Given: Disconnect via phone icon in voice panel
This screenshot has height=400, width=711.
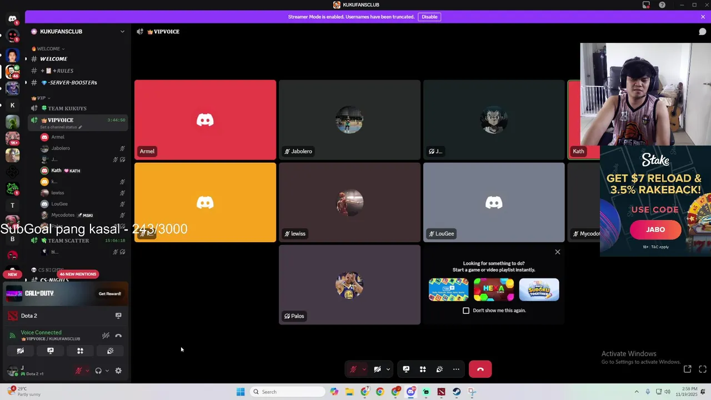Looking at the screenshot, I should coord(118,336).
